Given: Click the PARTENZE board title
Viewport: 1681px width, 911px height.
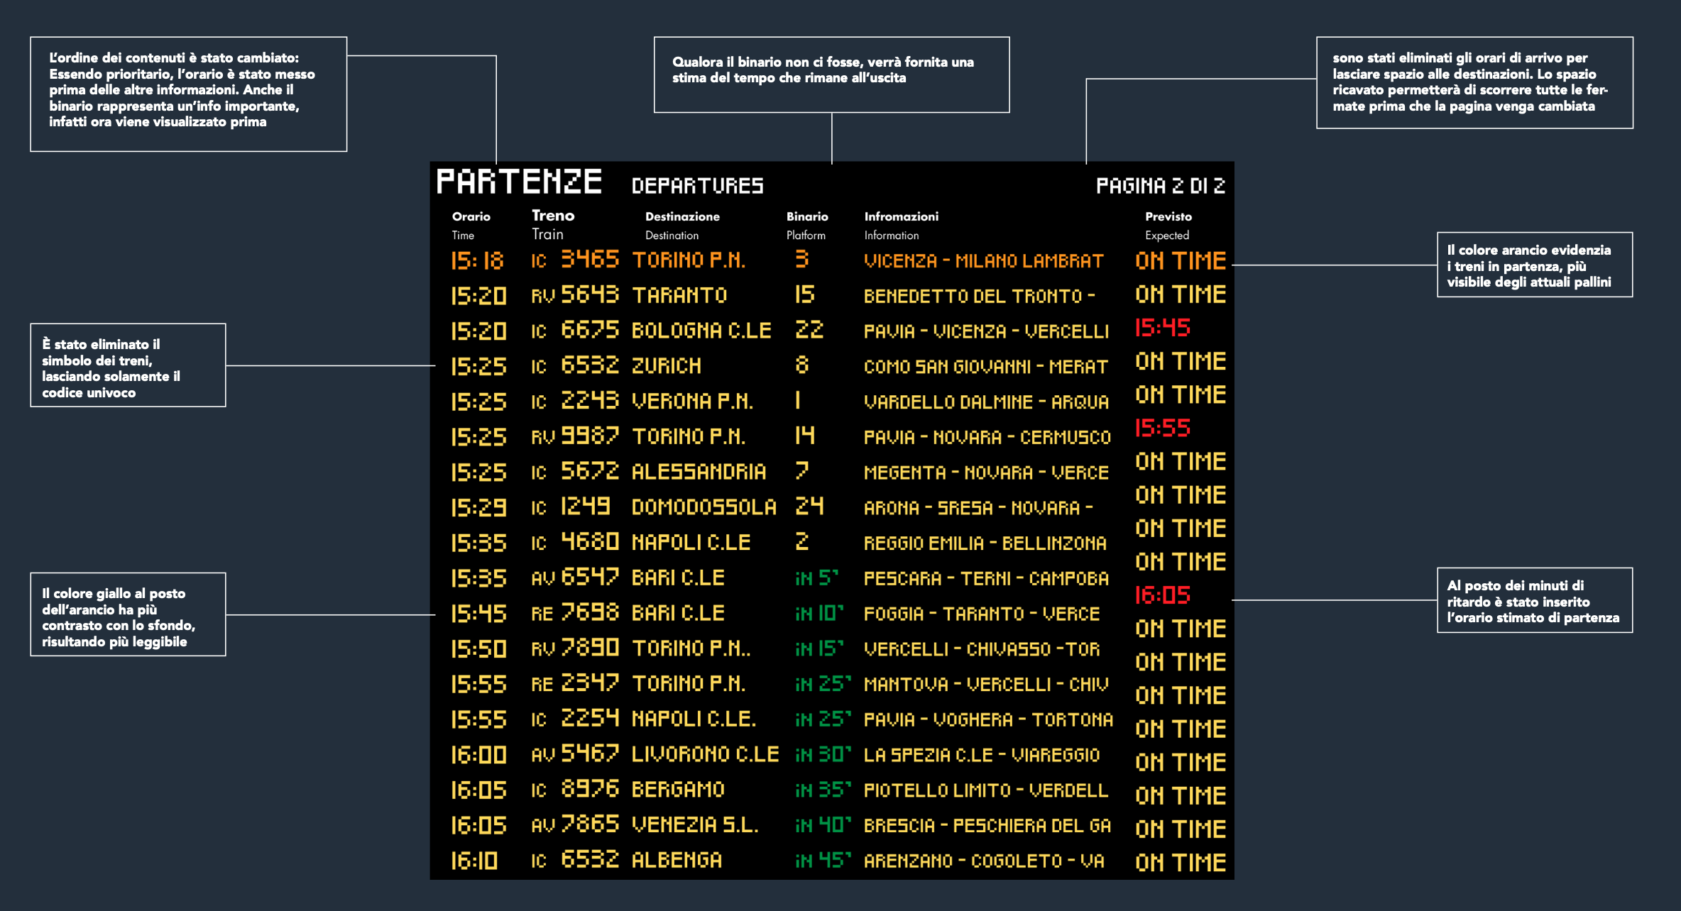Looking at the screenshot, I should (519, 182).
